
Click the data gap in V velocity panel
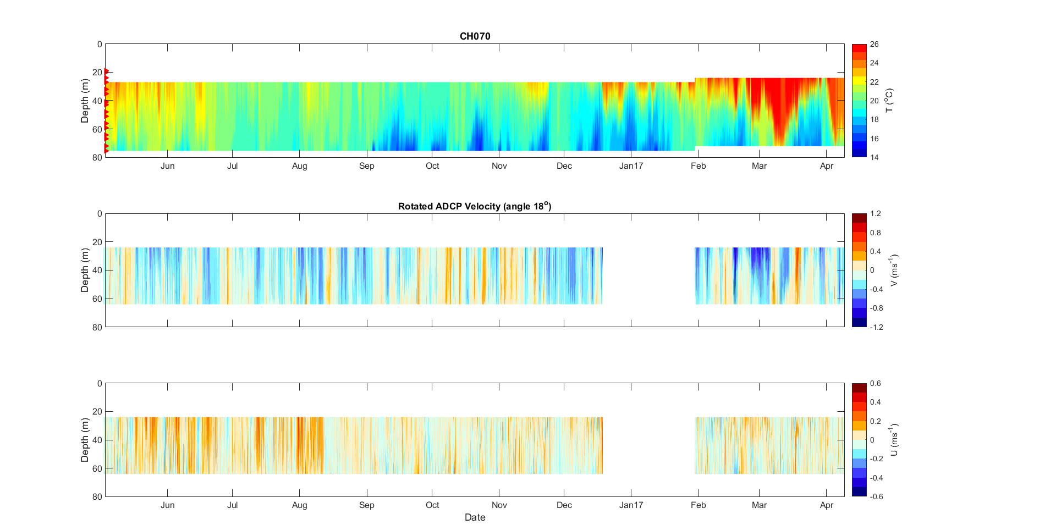tap(648, 275)
